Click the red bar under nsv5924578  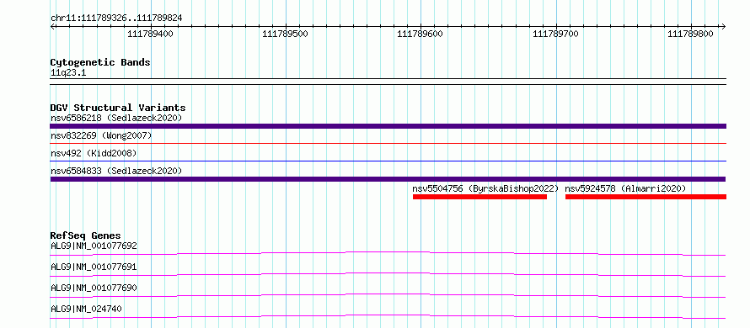(x=646, y=197)
